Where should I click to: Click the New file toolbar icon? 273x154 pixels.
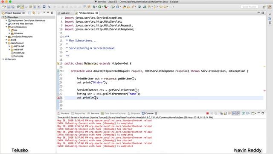coord(3,7)
